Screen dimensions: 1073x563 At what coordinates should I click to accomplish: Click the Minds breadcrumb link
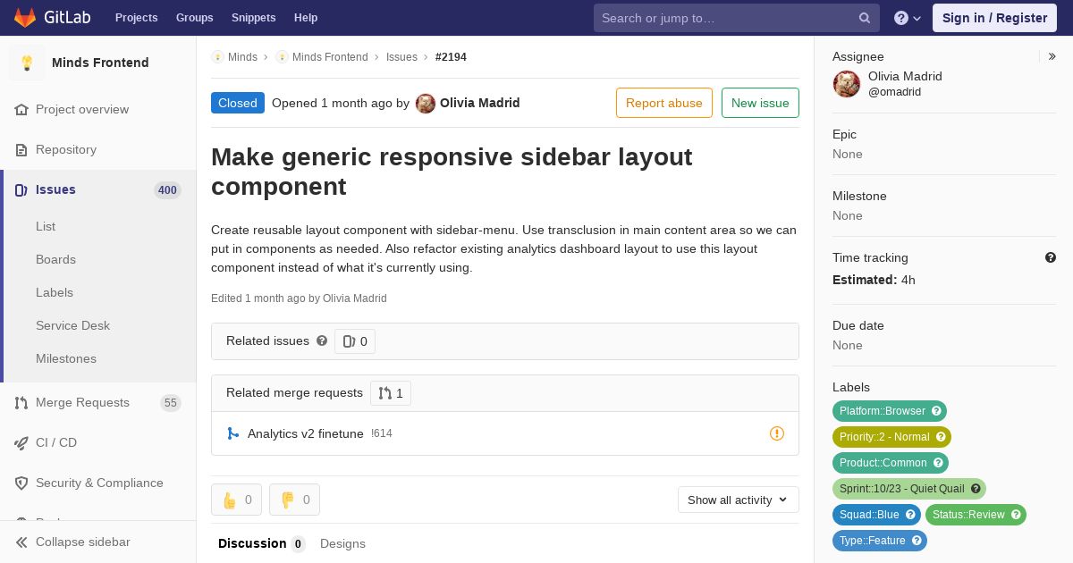[242, 57]
